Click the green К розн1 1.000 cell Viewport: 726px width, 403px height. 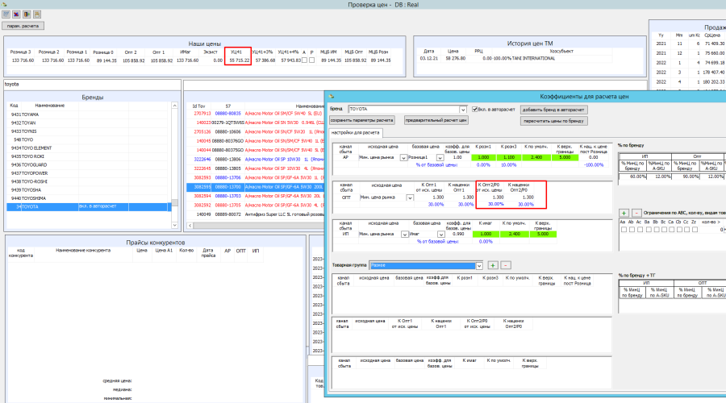[x=483, y=157]
